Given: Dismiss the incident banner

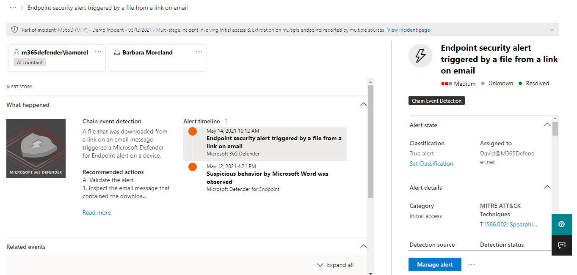Looking at the screenshot, I should (552, 30).
